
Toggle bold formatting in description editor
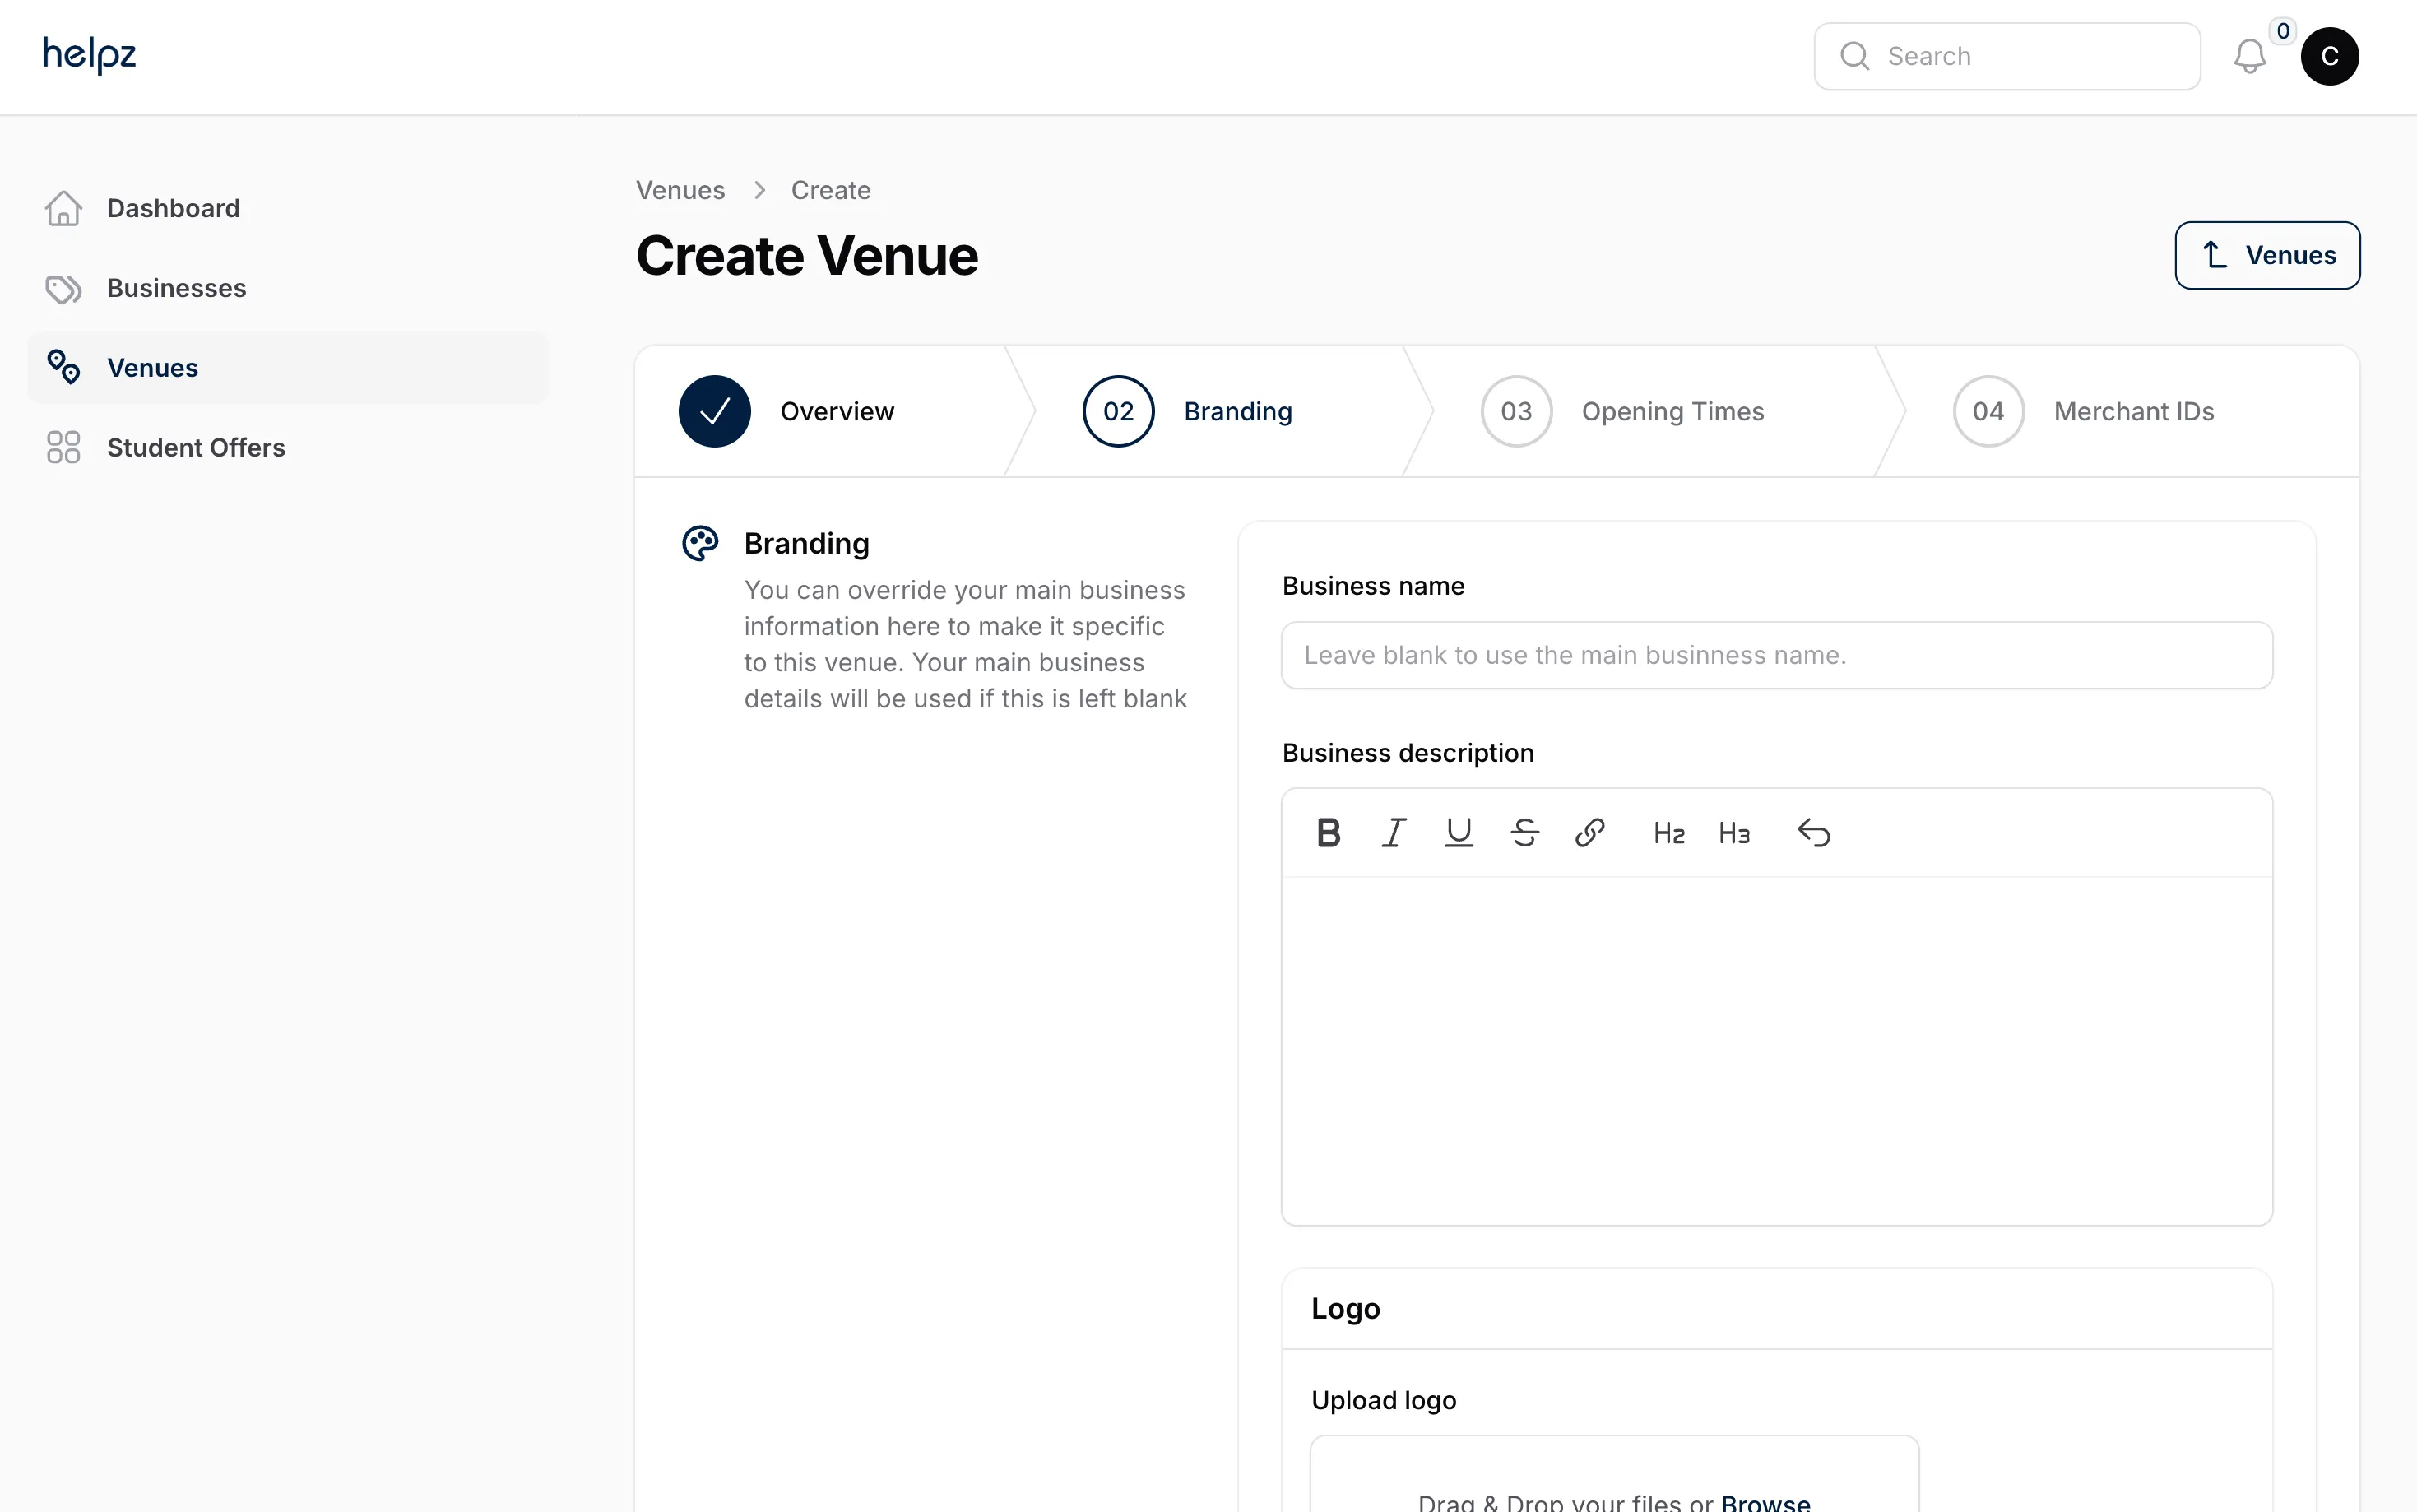coord(1328,833)
